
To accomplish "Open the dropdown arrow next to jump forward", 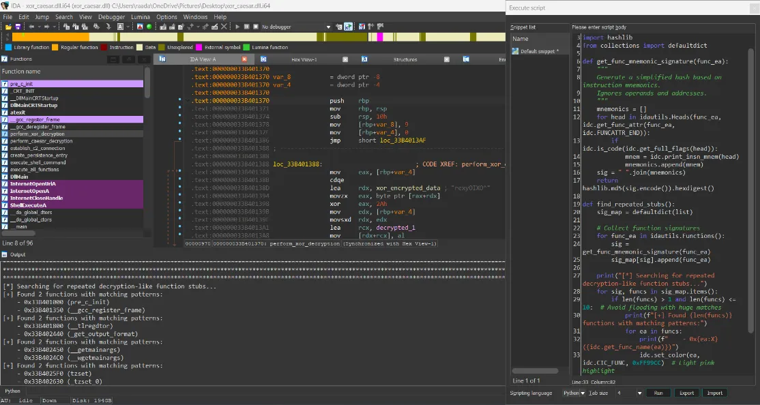I will pos(54,27).
